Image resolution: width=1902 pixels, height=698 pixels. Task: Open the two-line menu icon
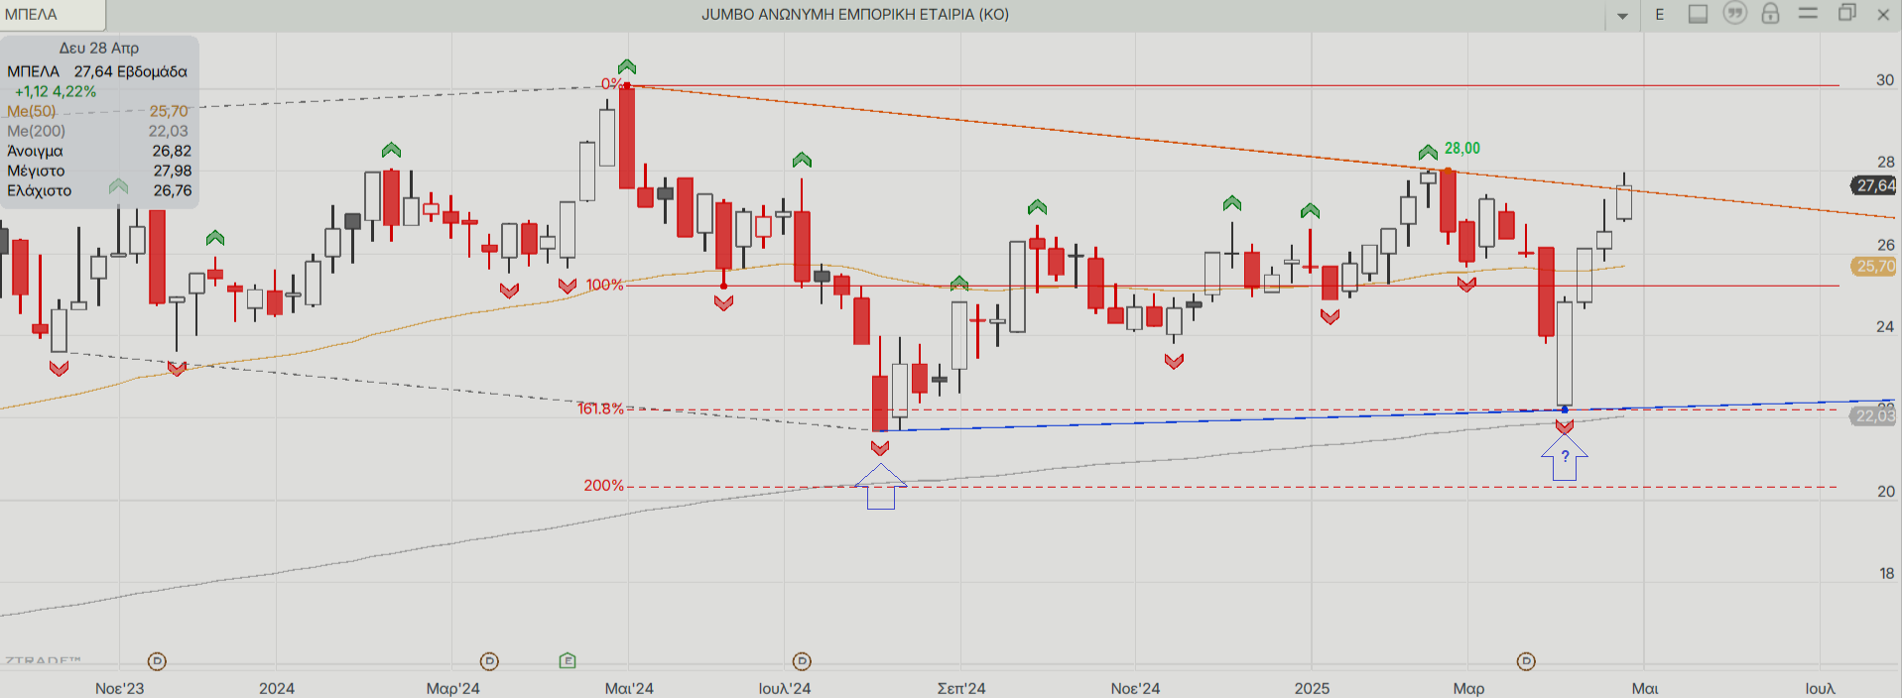click(x=1808, y=13)
